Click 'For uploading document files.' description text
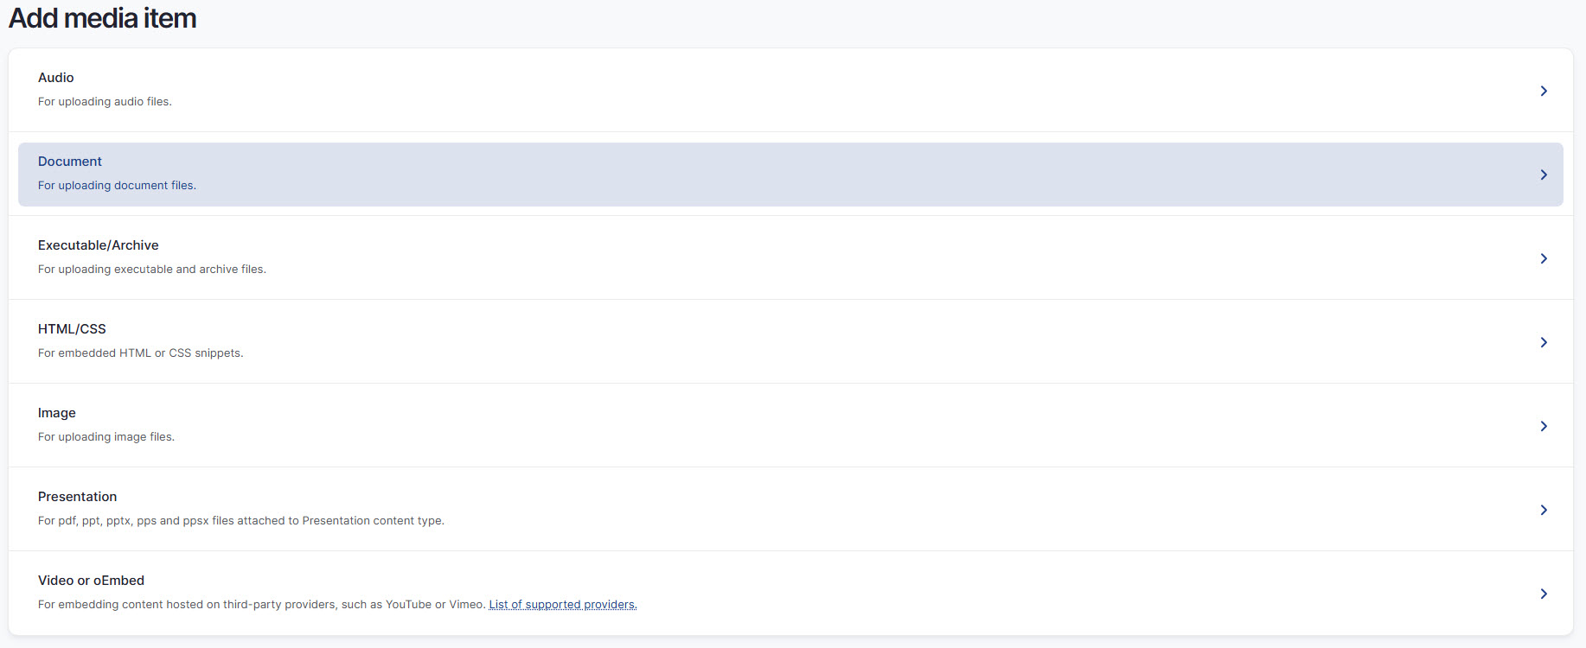 point(117,186)
